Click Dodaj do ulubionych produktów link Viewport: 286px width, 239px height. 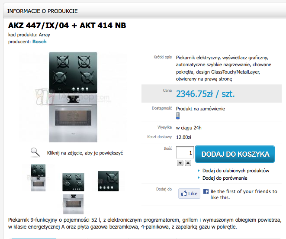click(x=236, y=171)
